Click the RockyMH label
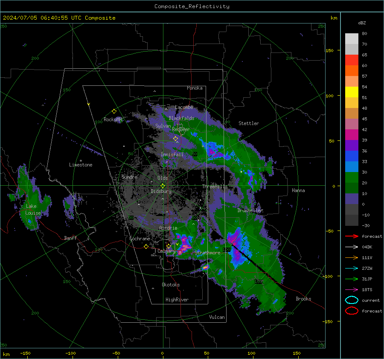 (x=113, y=120)
